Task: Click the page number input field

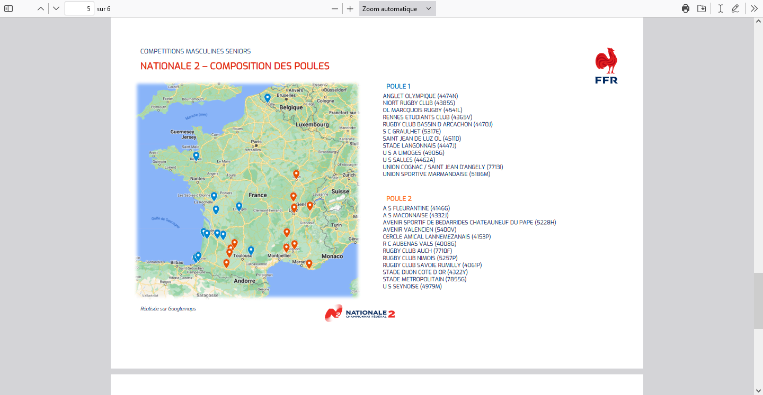Action: coord(79,8)
